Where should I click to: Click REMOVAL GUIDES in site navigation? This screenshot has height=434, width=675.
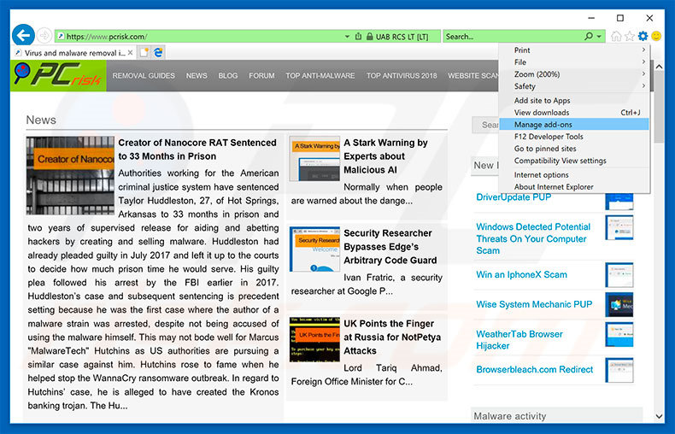(144, 76)
